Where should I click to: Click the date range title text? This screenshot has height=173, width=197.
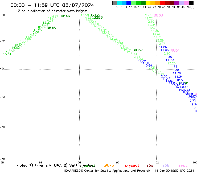[x=52, y=5]
